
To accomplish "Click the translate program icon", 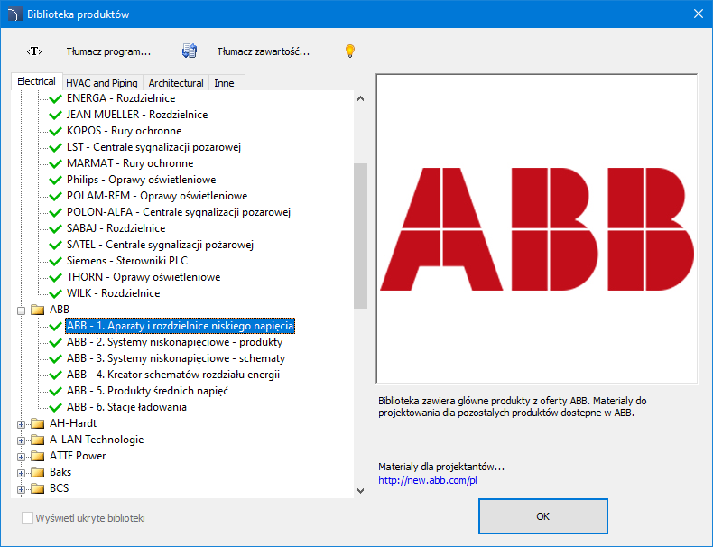I will (x=34, y=51).
